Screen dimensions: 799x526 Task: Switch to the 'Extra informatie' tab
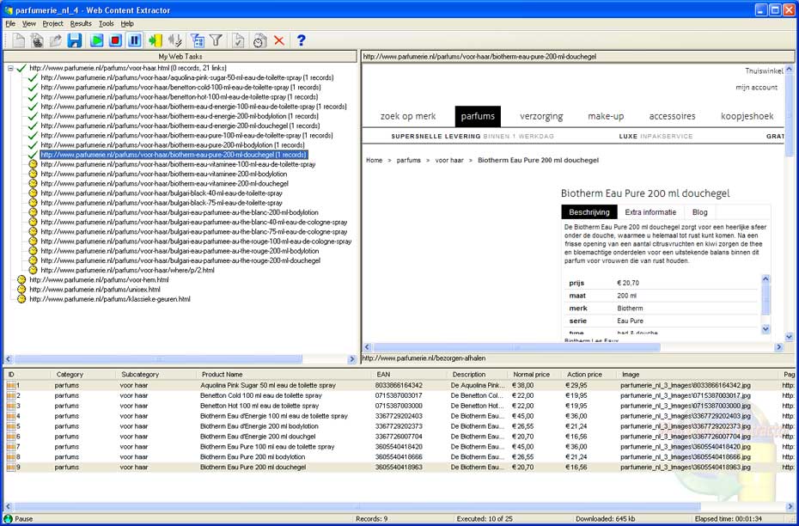(650, 212)
